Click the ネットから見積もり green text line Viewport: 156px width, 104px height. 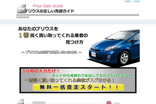93,76
